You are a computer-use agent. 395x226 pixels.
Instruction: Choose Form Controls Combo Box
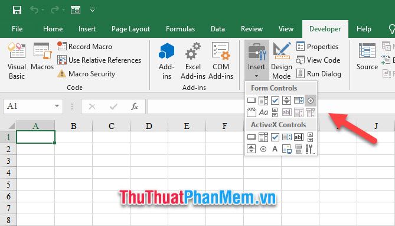[263, 100]
